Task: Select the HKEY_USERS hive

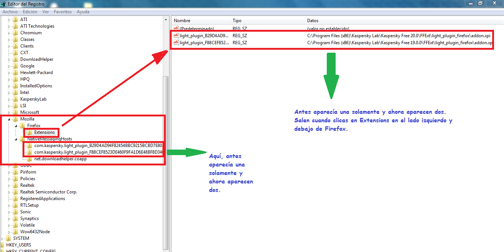Action: point(18,245)
